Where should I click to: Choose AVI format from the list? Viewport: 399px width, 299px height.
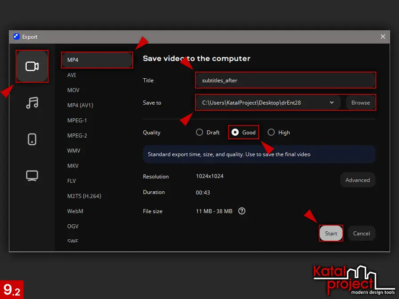click(72, 75)
